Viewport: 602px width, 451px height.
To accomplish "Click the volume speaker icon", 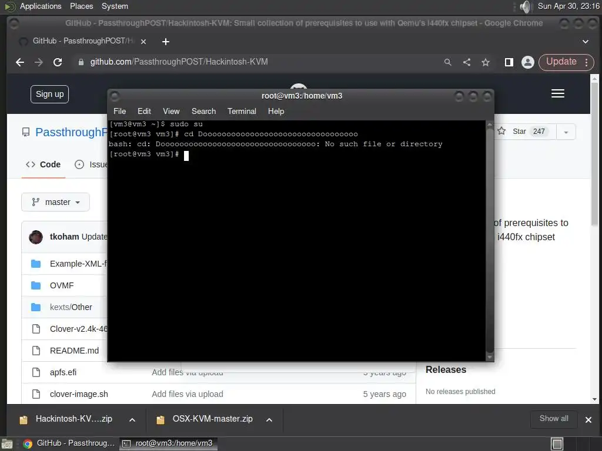I will 525,6.
